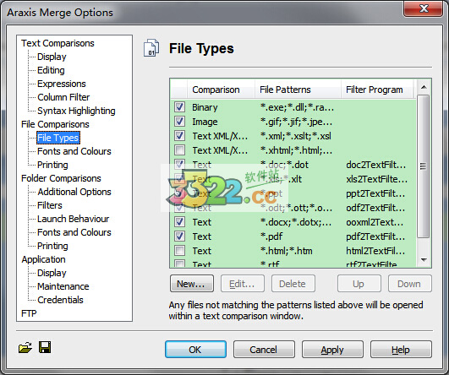
Task: Uncheck the Image comparison checkbox
Action: 179,122
